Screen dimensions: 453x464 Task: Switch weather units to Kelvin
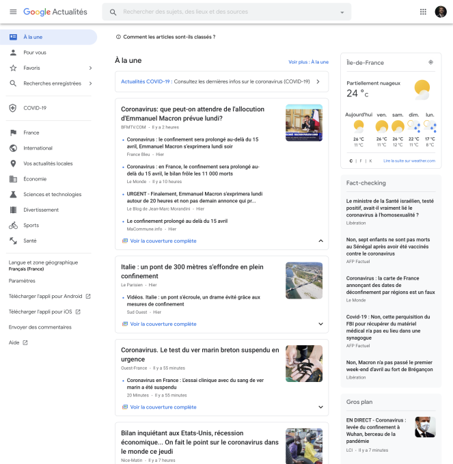[x=370, y=161]
